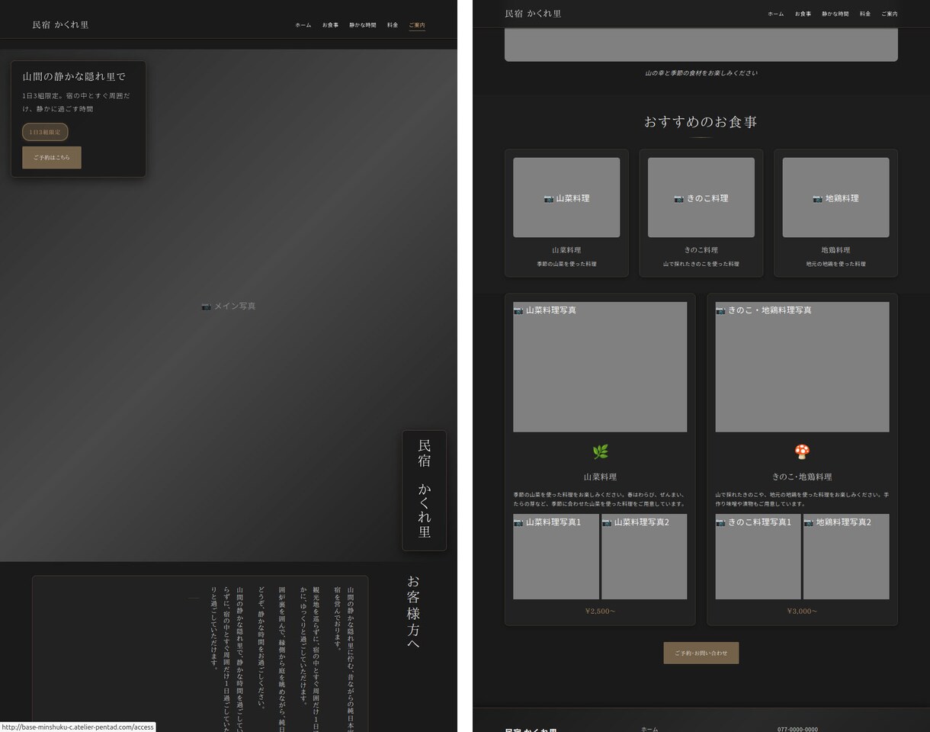Open the 山菜料理写真2 thumbnail
The width and height of the screenshot is (930, 732).
click(644, 557)
